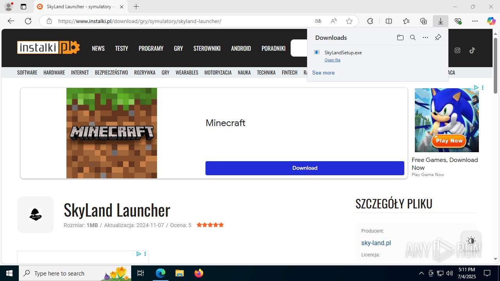This screenshot has height=281, width=500.
Task: Open Instagram icon in site header
Action: (457, 50)
